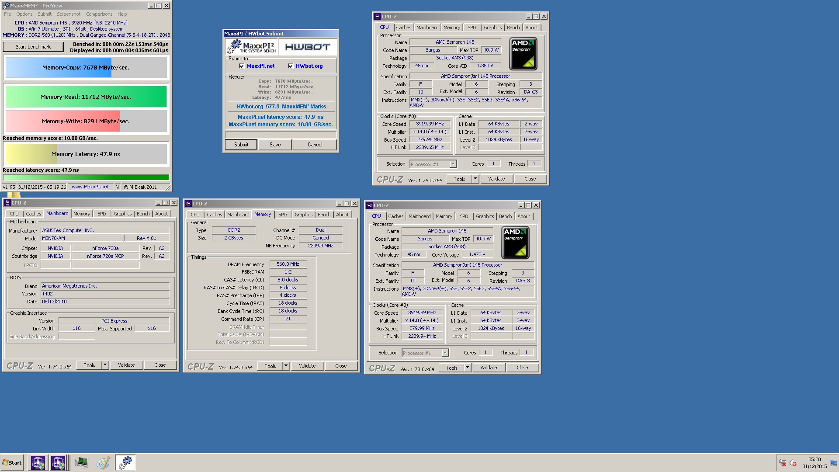Screen dimensions: 839x472
Task: Open About tab in the Mainboard window
Action: (162, 214)
